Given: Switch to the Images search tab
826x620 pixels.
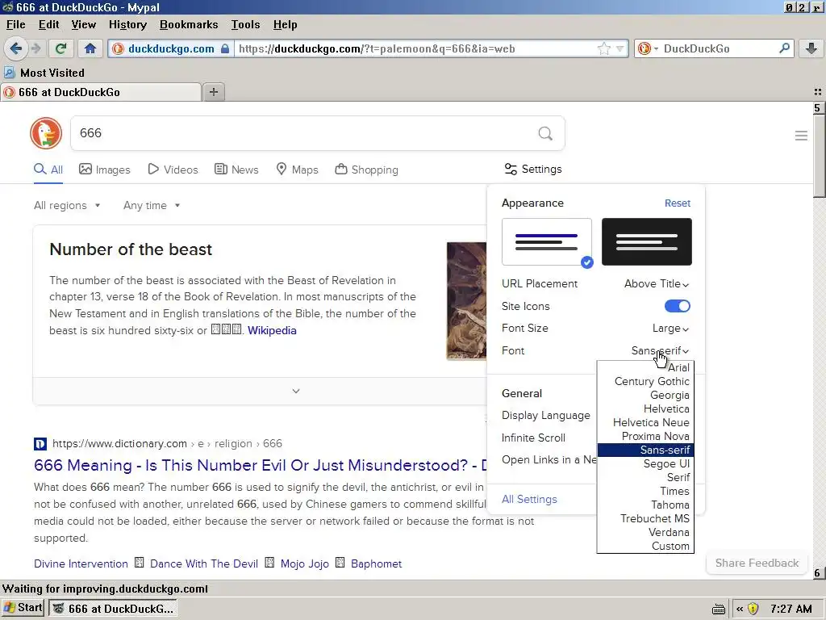Looking at the screenshot, I should (x=104, y=170).
